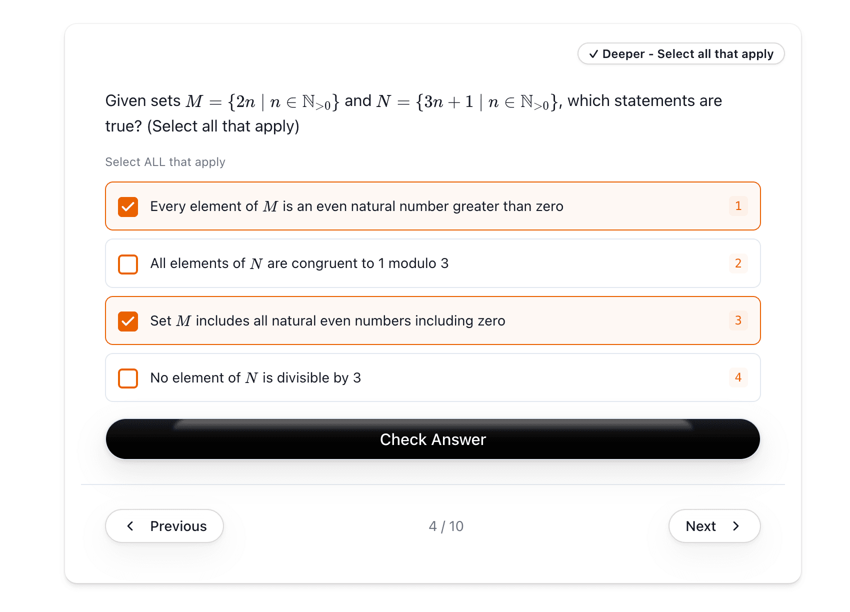Viewport: 850px width, 612px height.
Task: Open the Deeper - Select all that apply badge
Action: [x=681, y=53]
